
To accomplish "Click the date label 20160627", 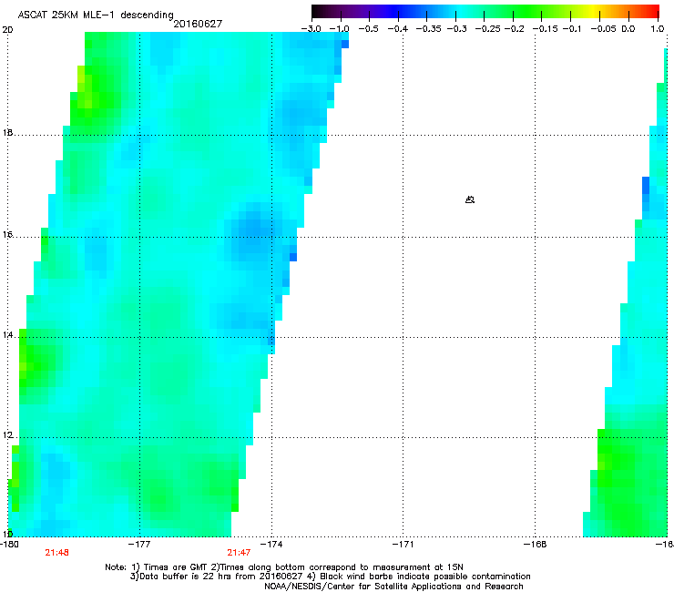I will pos(198,24).
